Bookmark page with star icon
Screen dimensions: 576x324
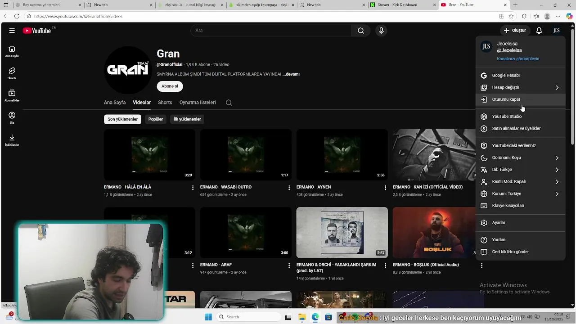pyautogui.click(x=512, y=16)
